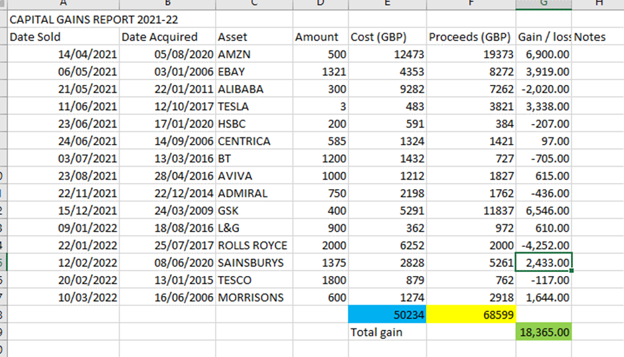Click the Cost (GBP) header cell

tap(387, 37)
